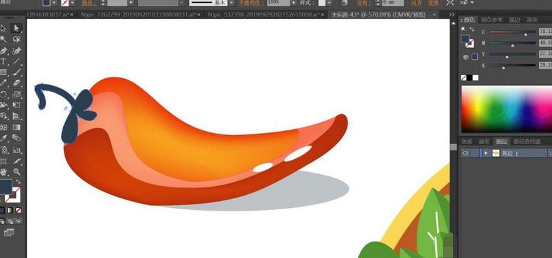Screen dimensions: 552x258
Task: Expand the 图层 1 layer triangle
Action: (x=486, y=153)
